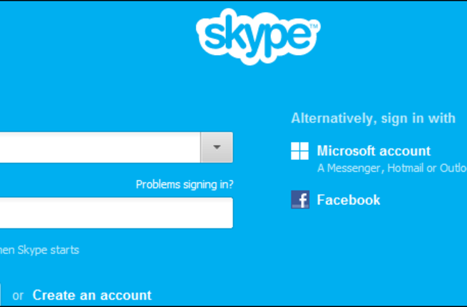
Task: Click the Microsoft four-square logo icon
Action: (x=299, y=151)
